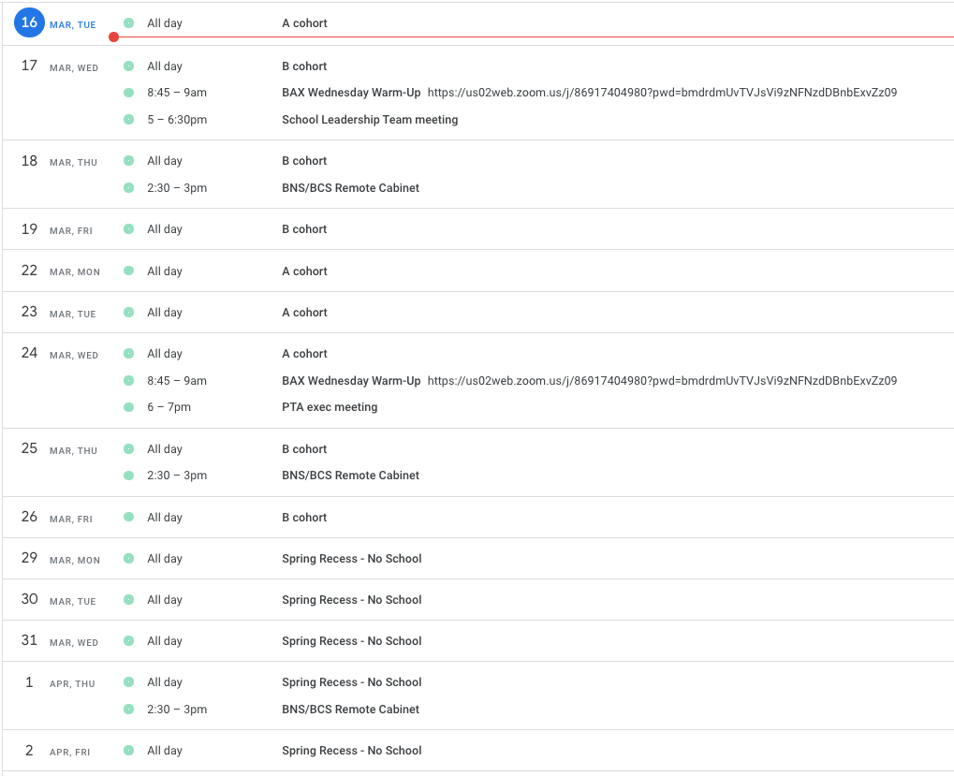Open the day view for March 17
Image resolution: width=954 pixels, height=776 pixels.
29,66
